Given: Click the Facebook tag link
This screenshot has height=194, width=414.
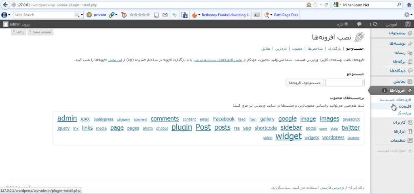Looking at the screenshot, I should pos(224,119).
